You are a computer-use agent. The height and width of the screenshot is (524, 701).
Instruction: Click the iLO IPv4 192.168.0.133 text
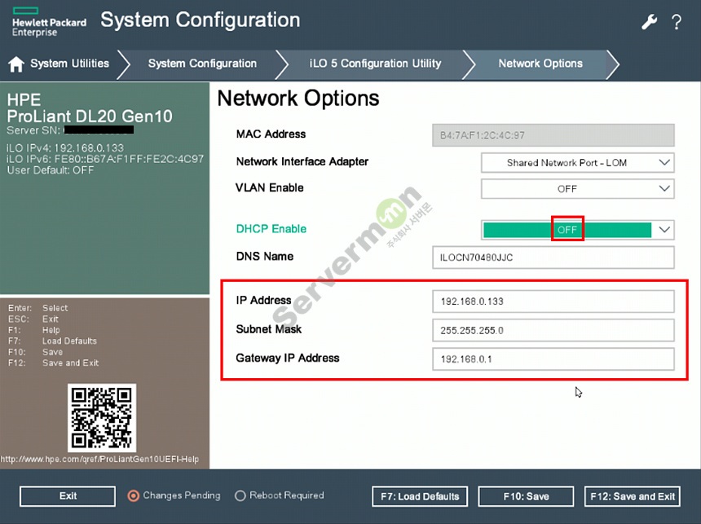[65, 148]
